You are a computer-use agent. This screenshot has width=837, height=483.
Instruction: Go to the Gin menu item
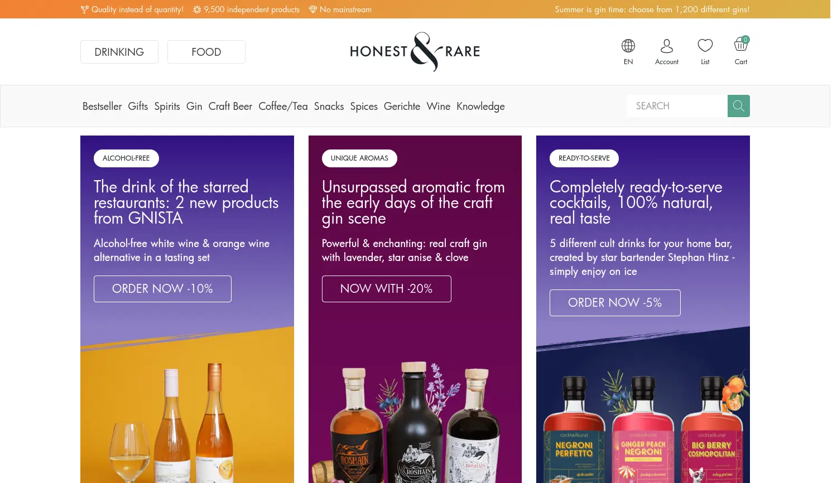click(x=194, y=106)
